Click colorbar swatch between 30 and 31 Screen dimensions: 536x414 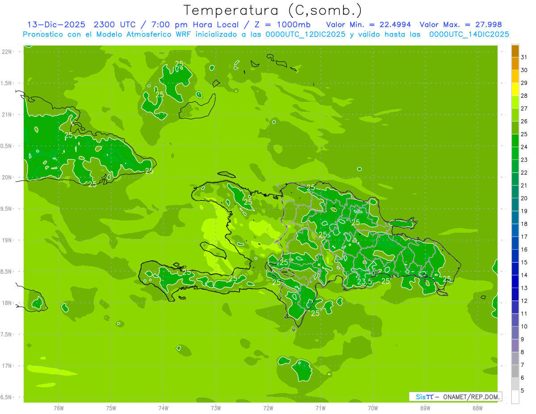pos(515,63)
